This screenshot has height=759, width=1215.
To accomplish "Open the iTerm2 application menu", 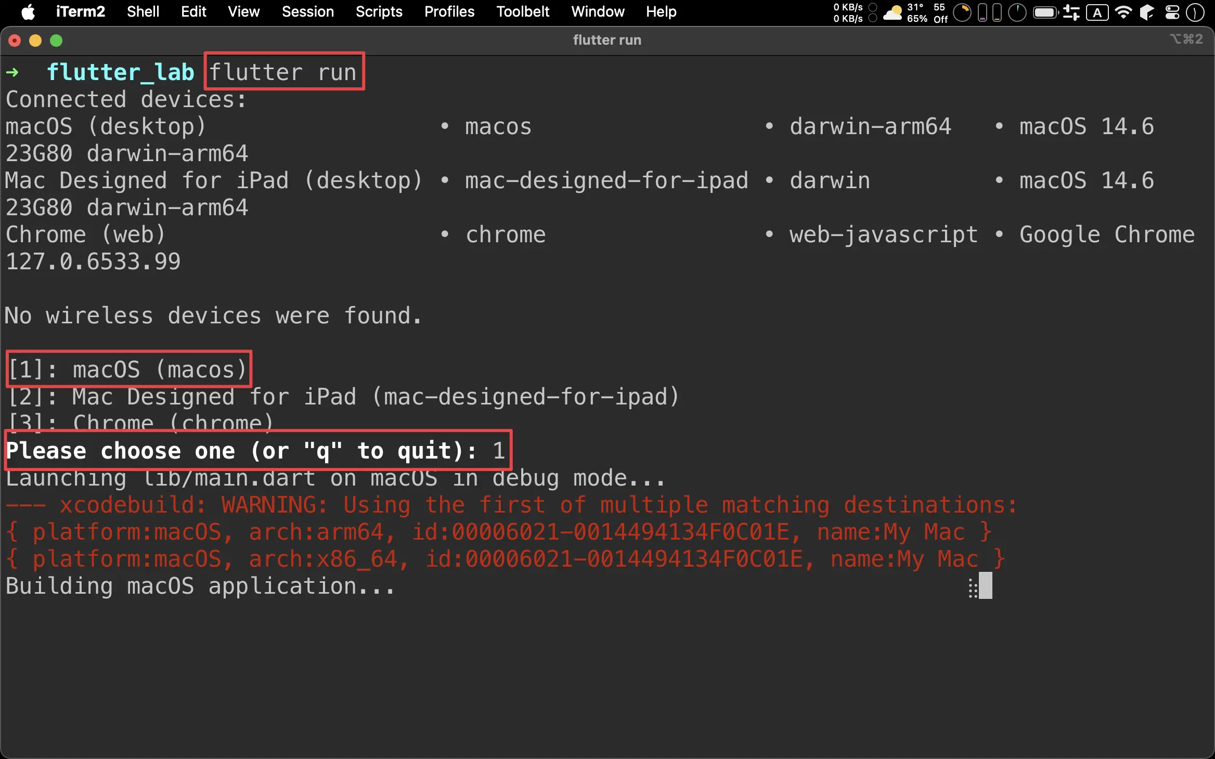I will point(80,12).
